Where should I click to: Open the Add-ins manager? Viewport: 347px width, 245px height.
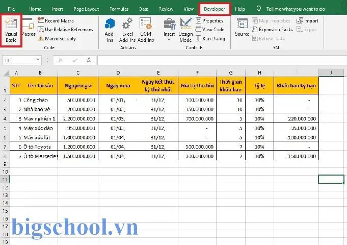click(110, 31)
